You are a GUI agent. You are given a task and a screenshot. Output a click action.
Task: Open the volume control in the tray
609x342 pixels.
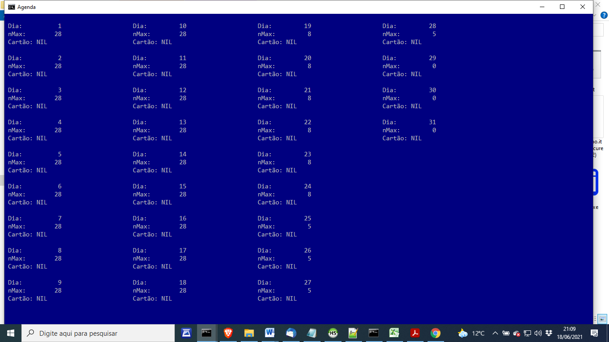pos(538,333)
